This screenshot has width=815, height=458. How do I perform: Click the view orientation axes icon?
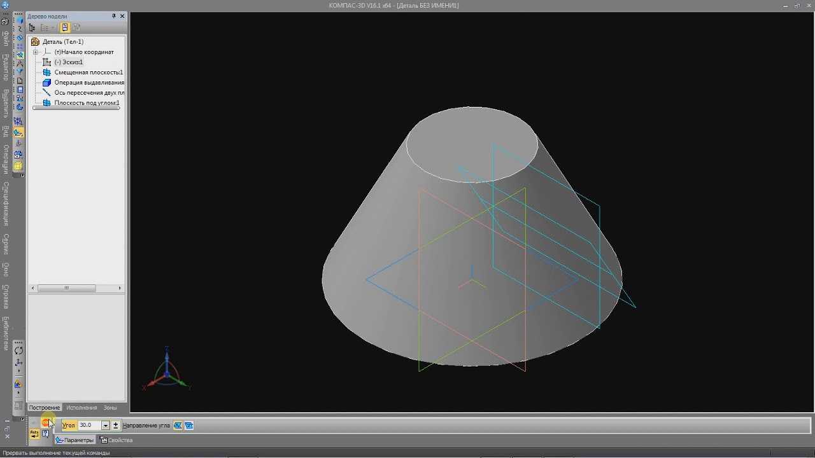click(x=18, y=363)
